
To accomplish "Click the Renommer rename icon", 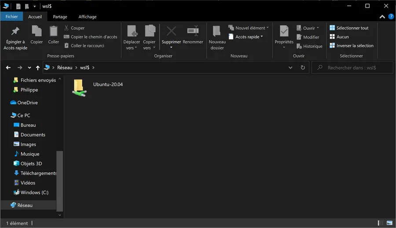I will (x=193, y=31).
